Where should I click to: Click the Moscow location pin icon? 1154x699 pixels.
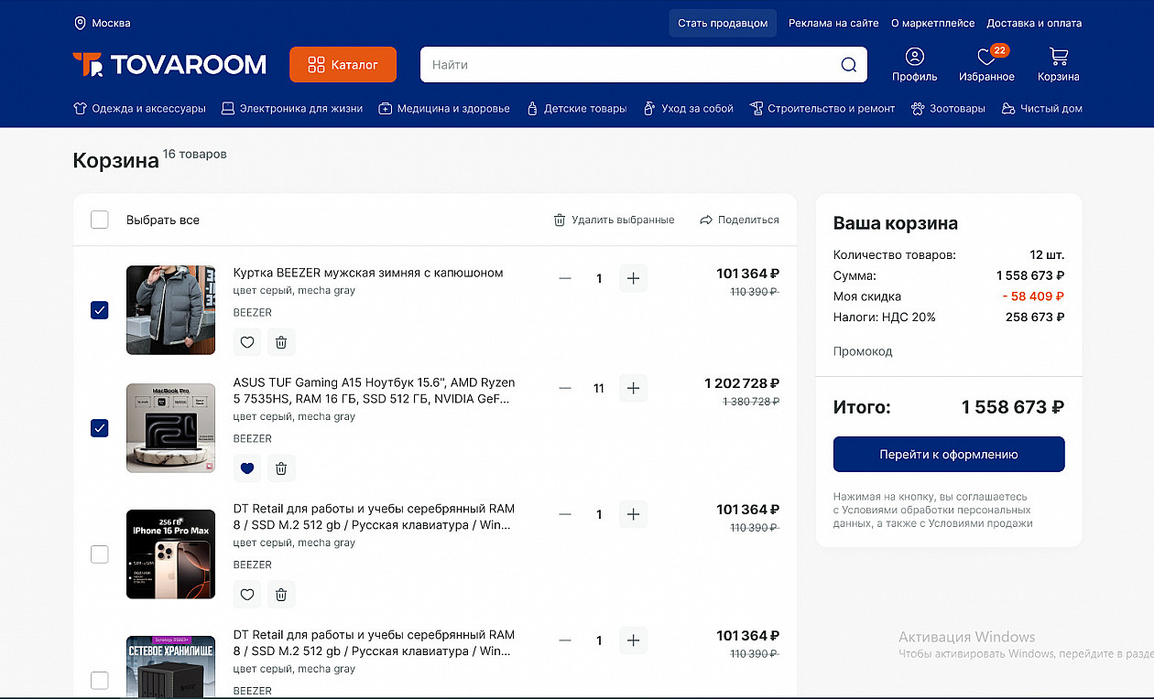[x=80, y=23]
